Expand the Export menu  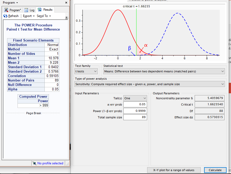click(x=28, y=16)
